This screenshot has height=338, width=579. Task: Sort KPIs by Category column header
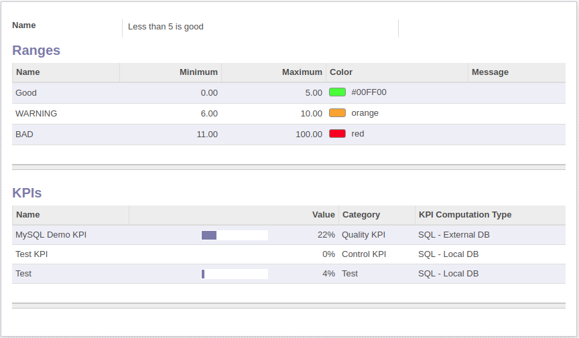coord(361,215)
